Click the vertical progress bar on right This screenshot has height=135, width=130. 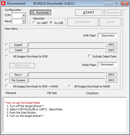125,50
